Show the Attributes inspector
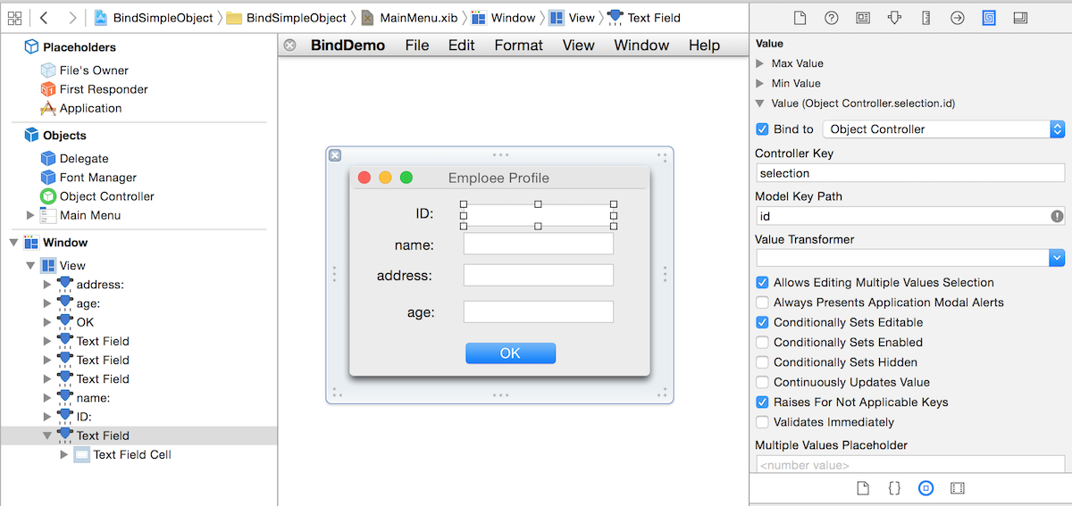1072x506 pixels. 894,17
